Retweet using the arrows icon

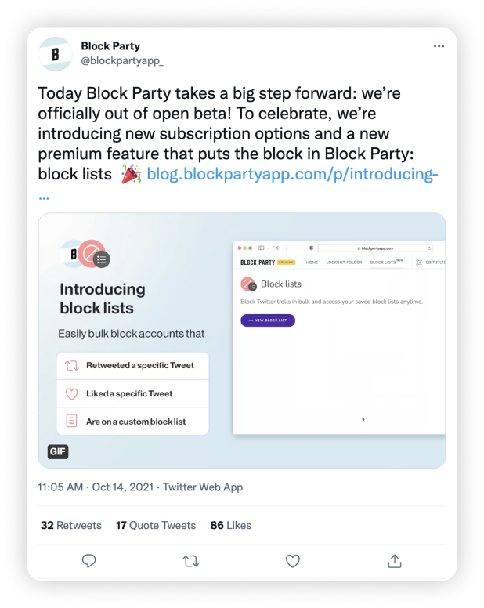click(x=190, y=560)
